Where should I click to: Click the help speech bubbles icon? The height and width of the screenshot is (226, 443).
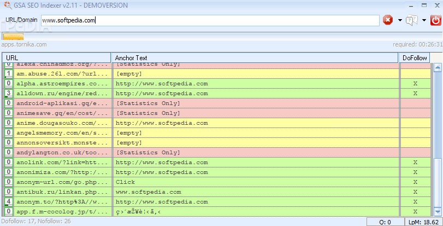412,20
